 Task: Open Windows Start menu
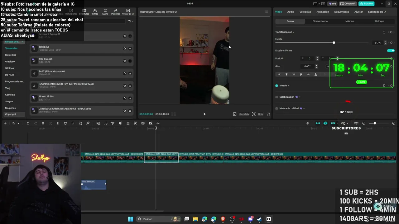pos(131,219)
